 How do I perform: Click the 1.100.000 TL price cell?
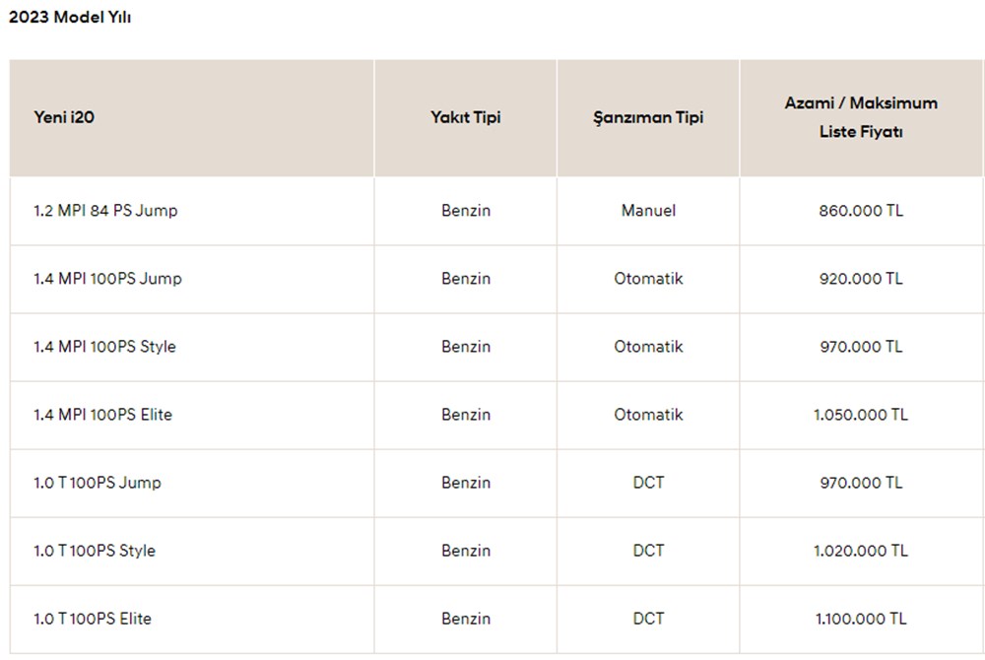pos(861,619)
